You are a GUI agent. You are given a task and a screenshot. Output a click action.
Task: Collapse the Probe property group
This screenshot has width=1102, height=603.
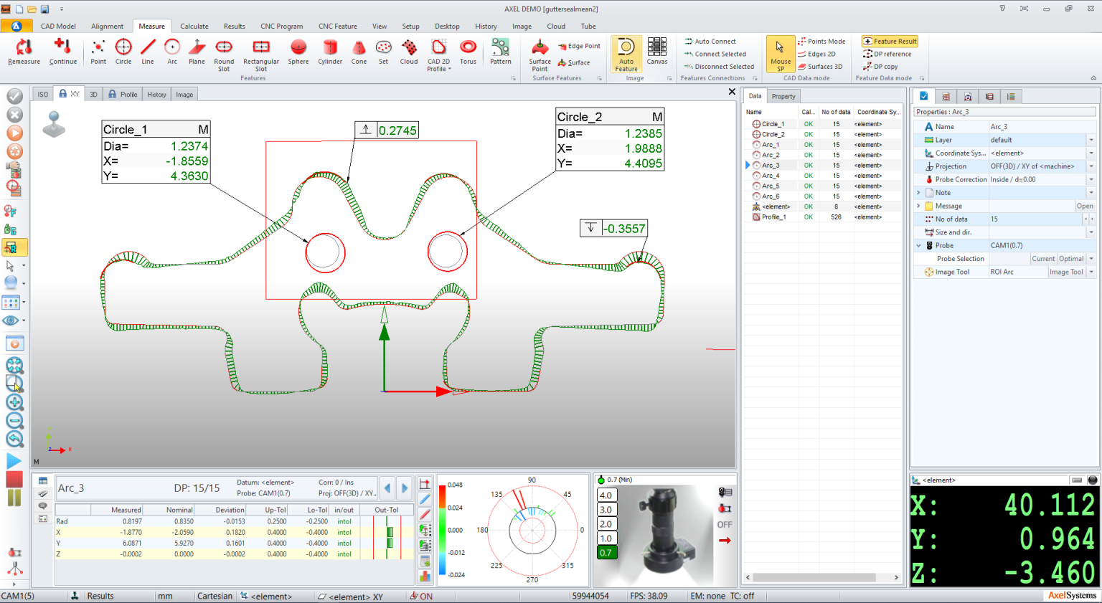pos(918,245)
